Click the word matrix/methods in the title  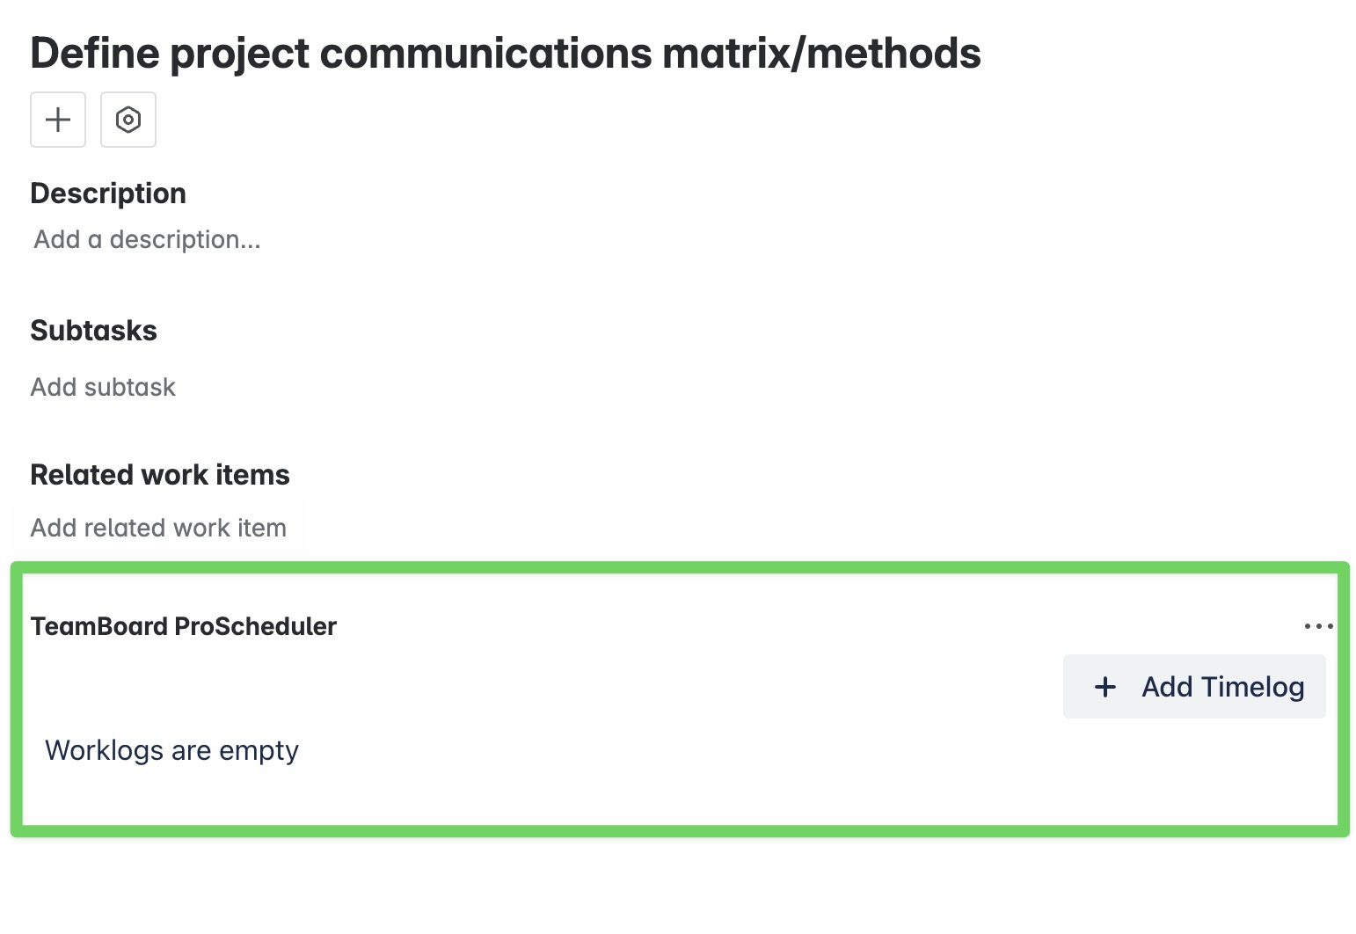point(821,53)
